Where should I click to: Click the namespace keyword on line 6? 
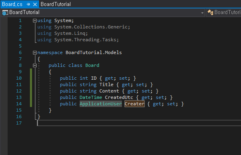tap(50, 52)
